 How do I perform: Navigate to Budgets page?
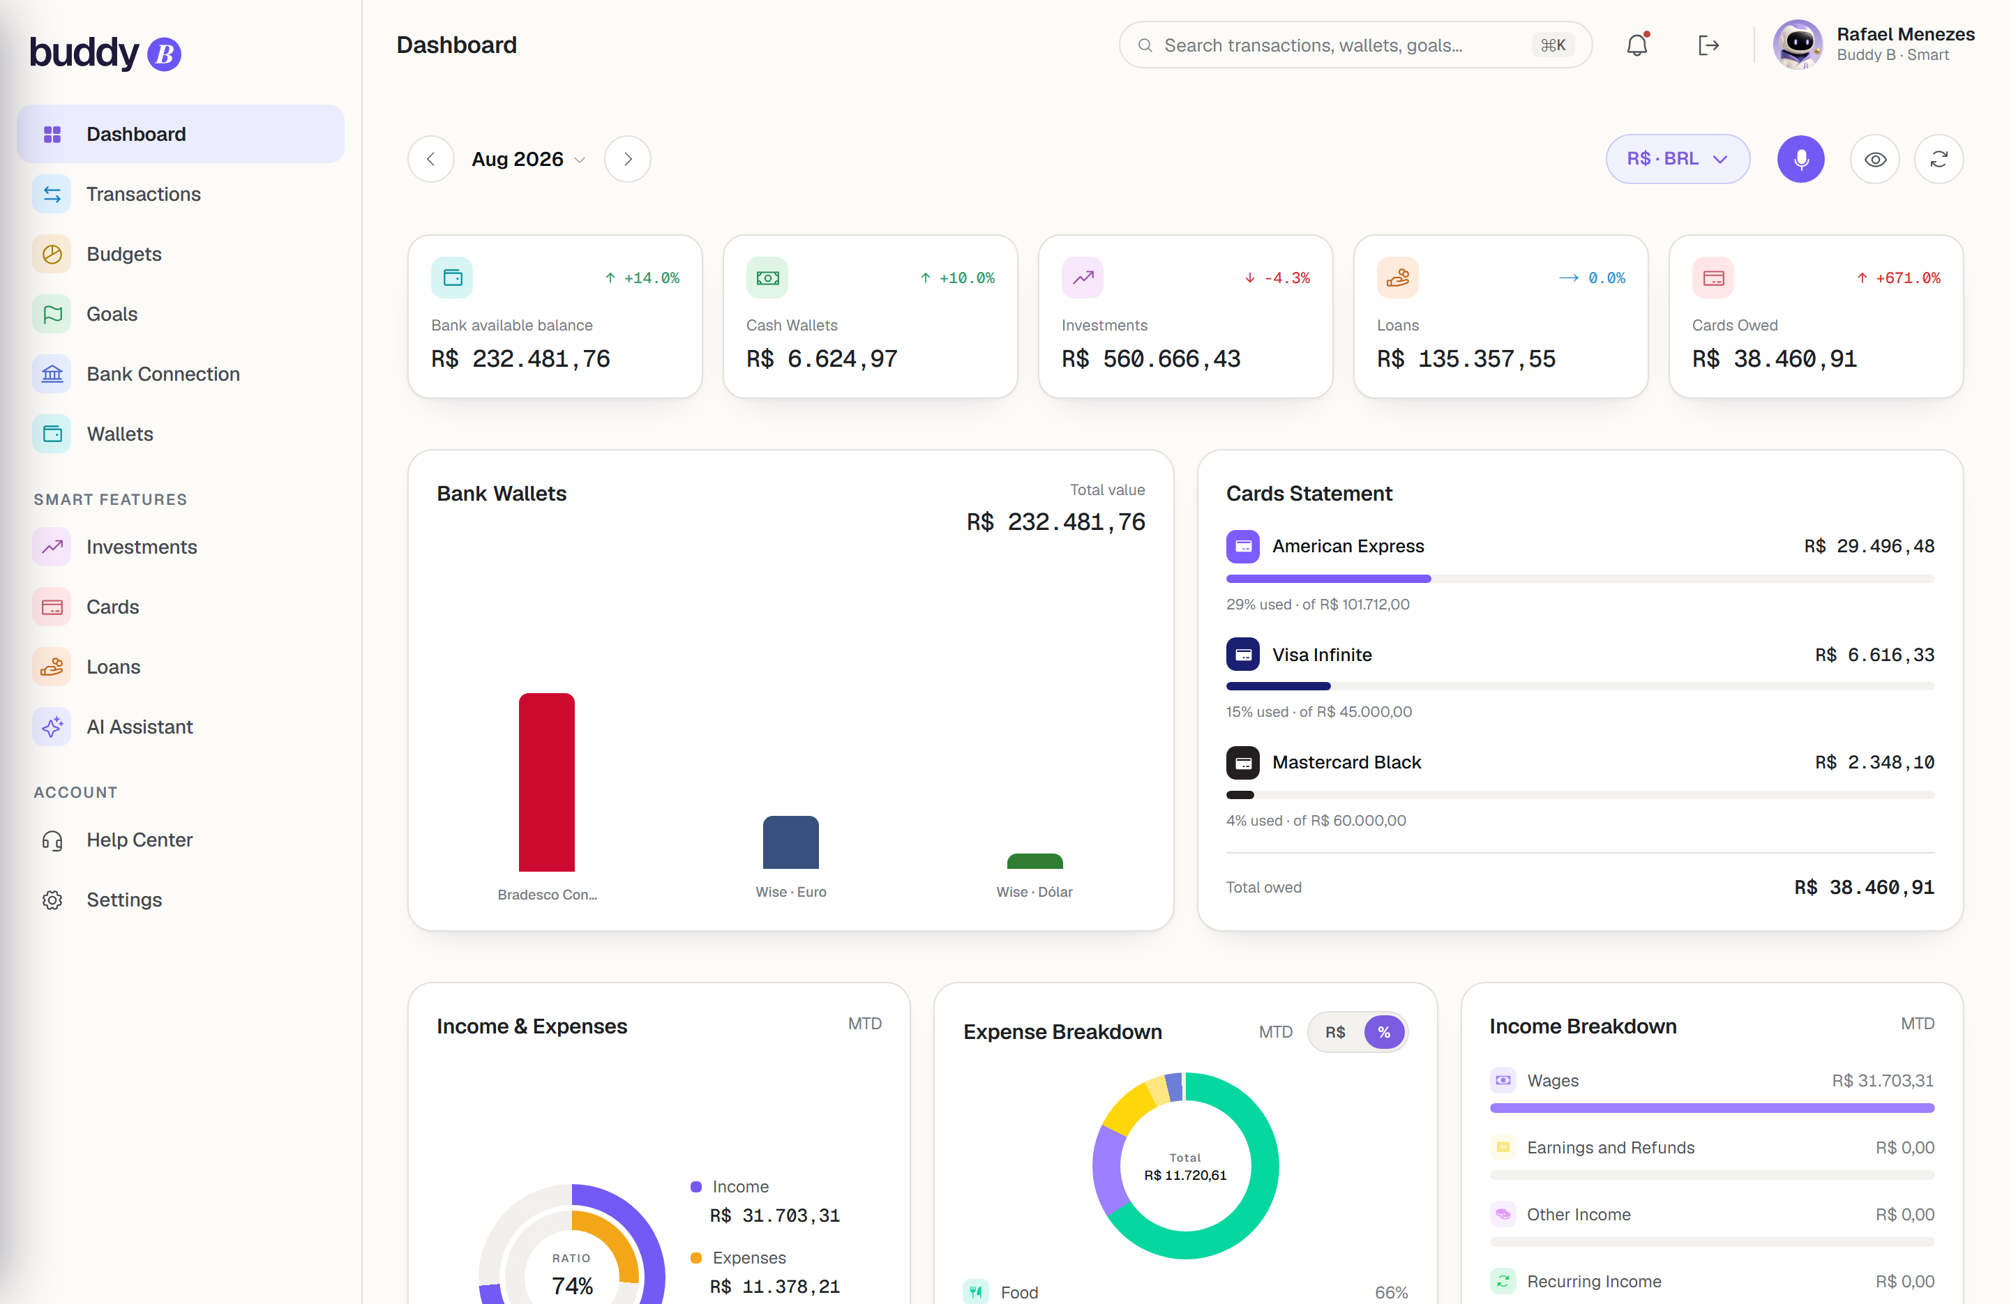click(181, 254)
